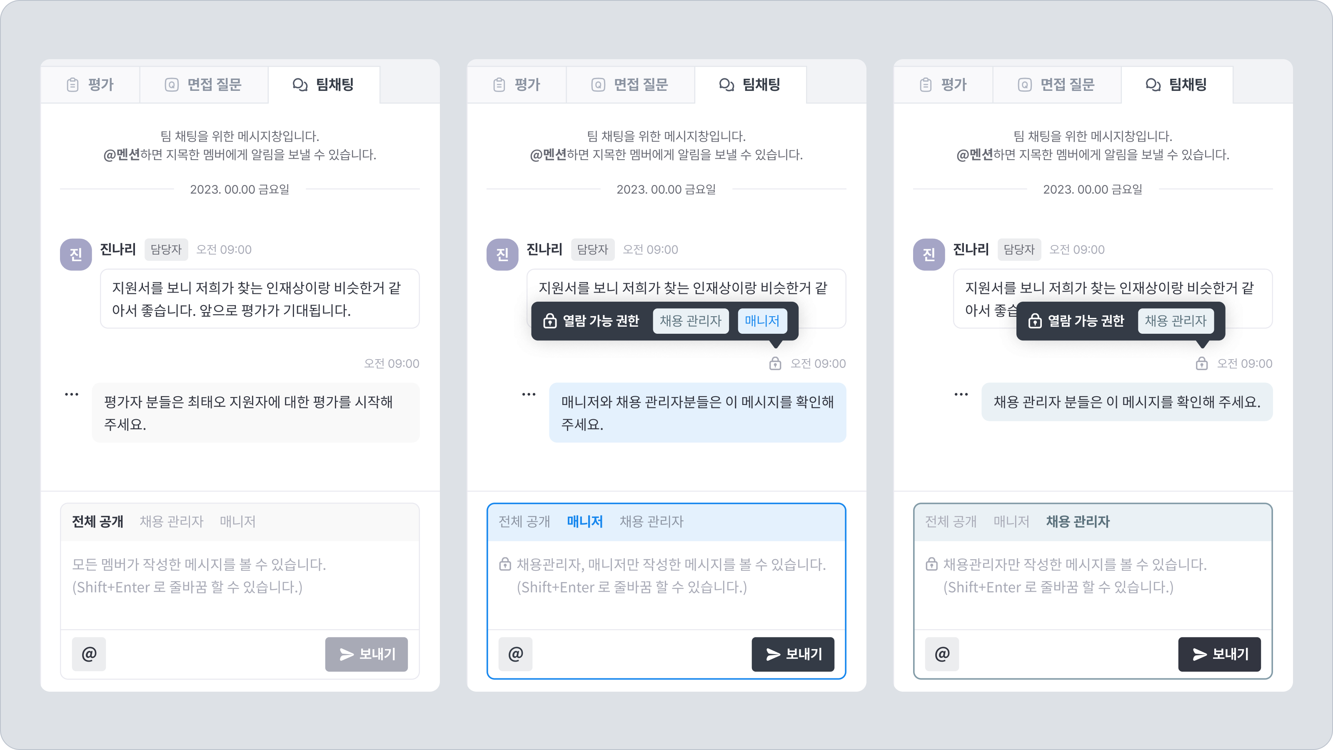
Task: Click the lock icon above the blue message bubble
Action: pos(775,363)
